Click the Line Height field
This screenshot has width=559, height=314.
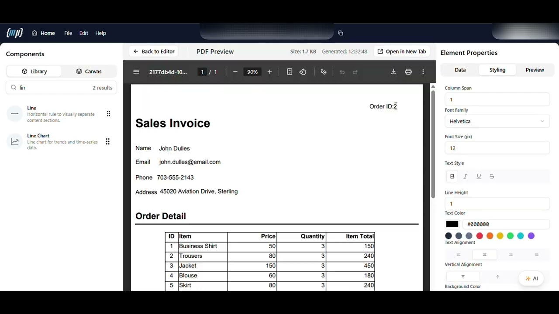[497, 204]
